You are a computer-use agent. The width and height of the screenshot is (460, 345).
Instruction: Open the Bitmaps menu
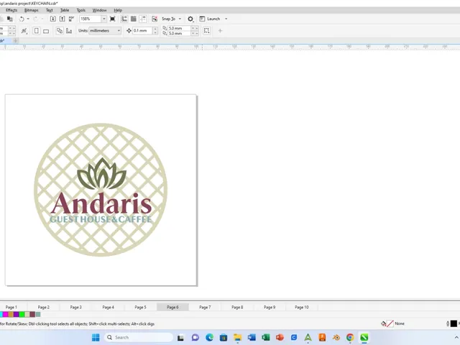[x=32, y=10]
